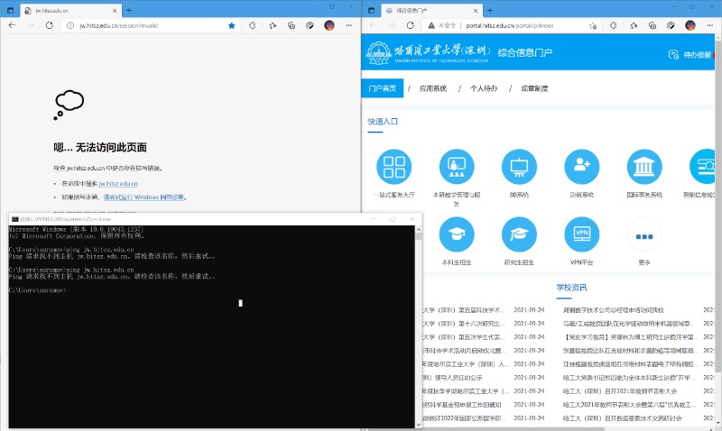Open the BB系统 whiteboard icon
This screenshot has width=722, height=431.
[x=519, y=167]
